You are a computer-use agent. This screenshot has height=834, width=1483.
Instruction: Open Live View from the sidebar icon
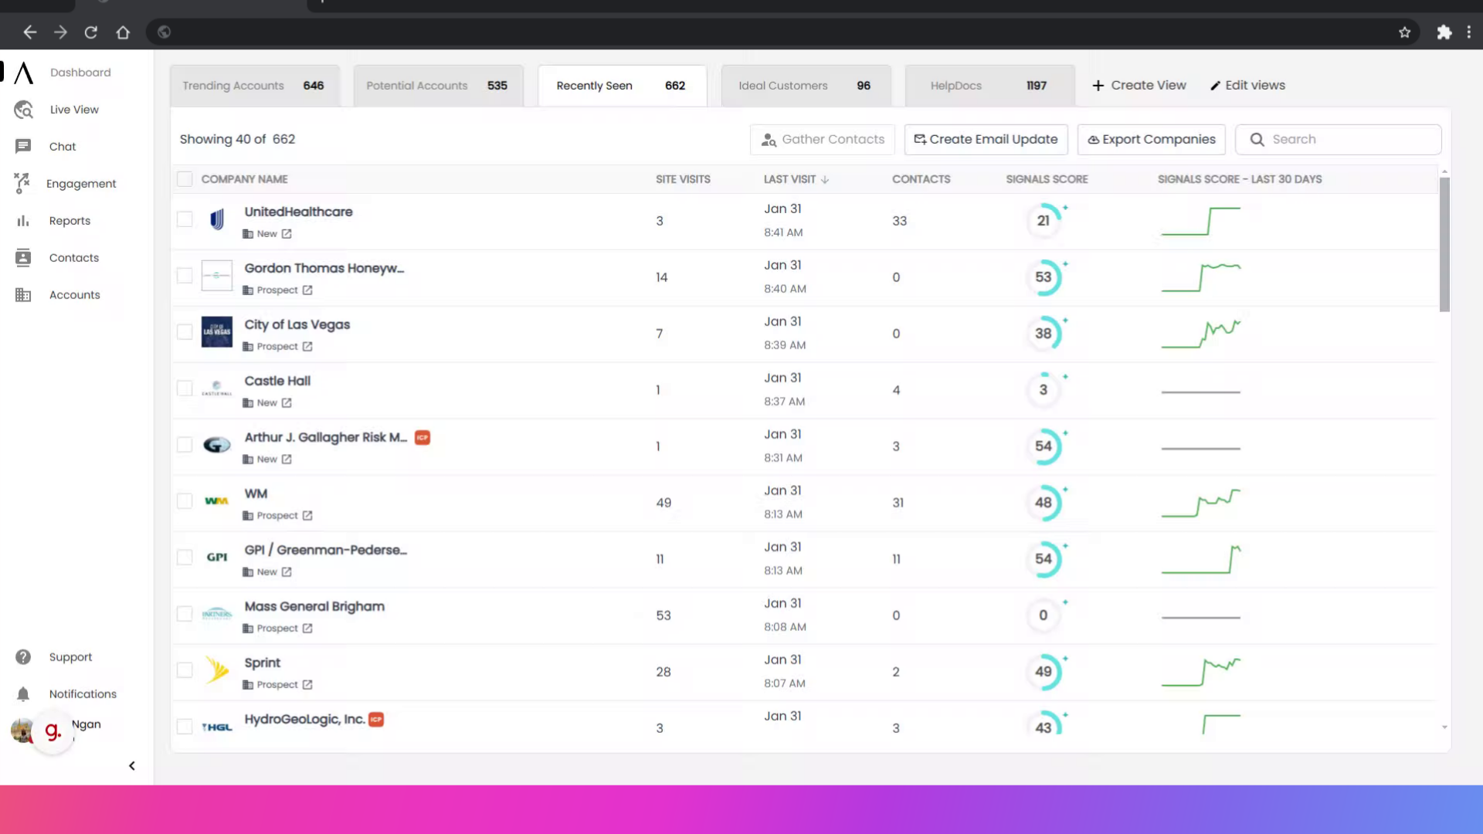click(23, 110)
